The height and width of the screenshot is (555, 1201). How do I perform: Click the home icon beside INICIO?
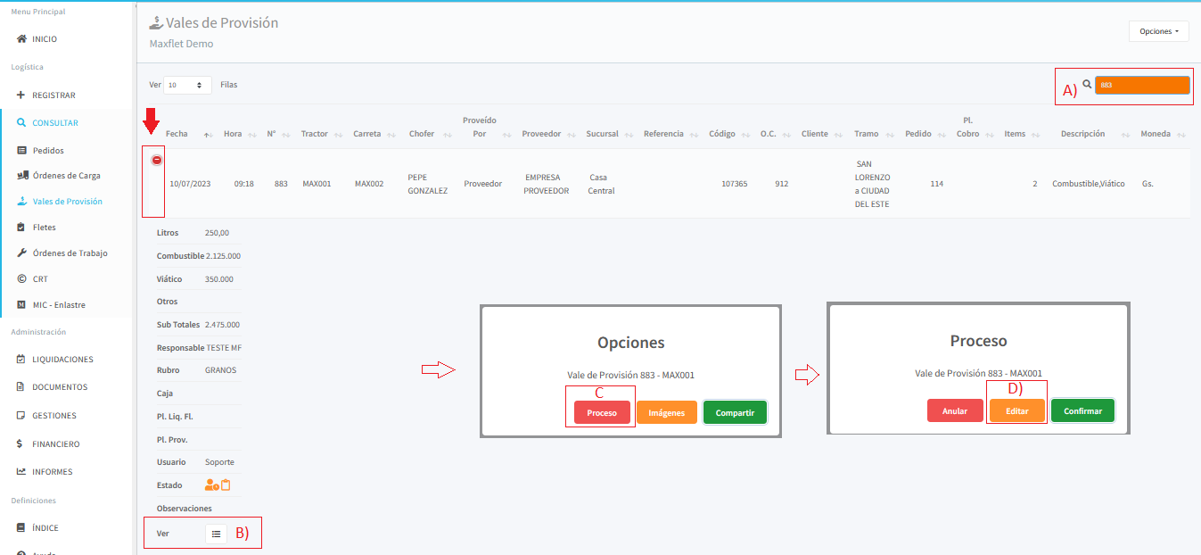[21, 39]
